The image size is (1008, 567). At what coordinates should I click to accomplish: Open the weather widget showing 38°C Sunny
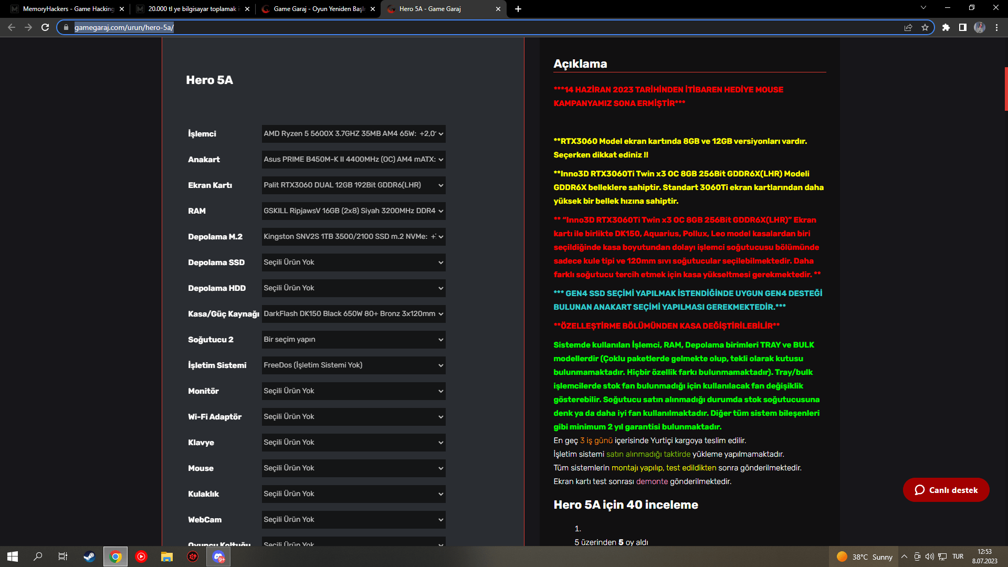(x=865, y=556)
